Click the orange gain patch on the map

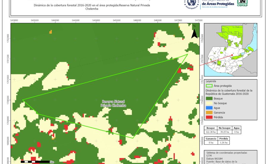51,32
